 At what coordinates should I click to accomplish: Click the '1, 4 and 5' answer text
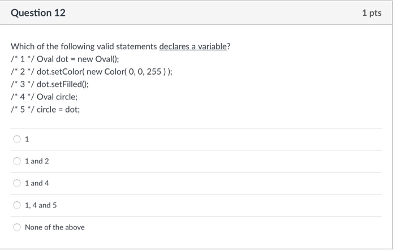click(41, 205)
